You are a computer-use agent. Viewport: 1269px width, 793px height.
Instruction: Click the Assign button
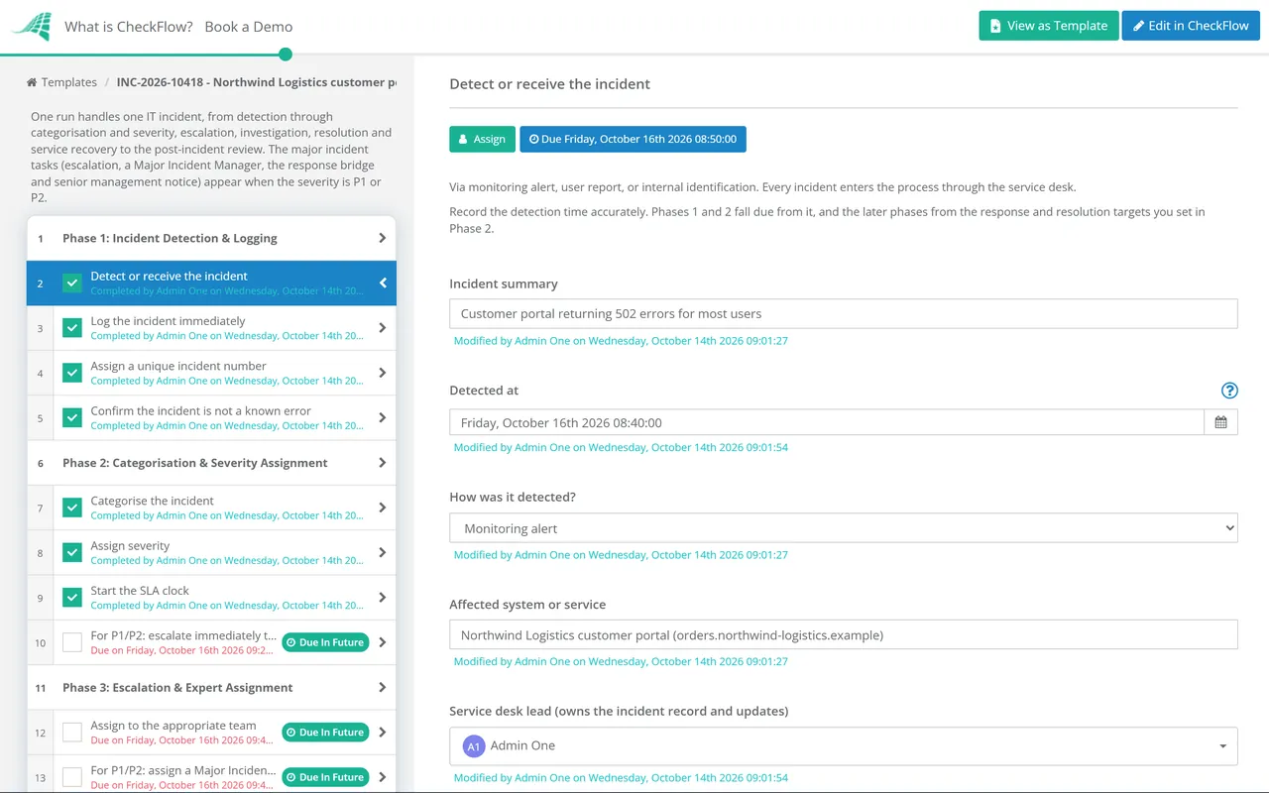pos(482,139)
